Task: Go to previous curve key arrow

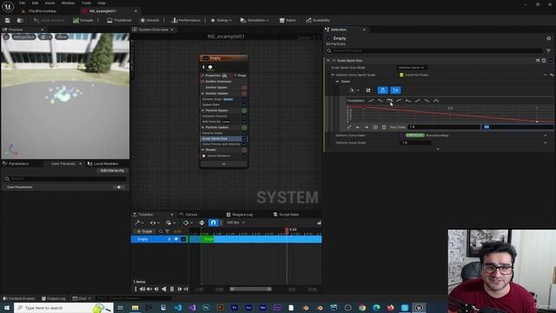Action: [358, 127]
